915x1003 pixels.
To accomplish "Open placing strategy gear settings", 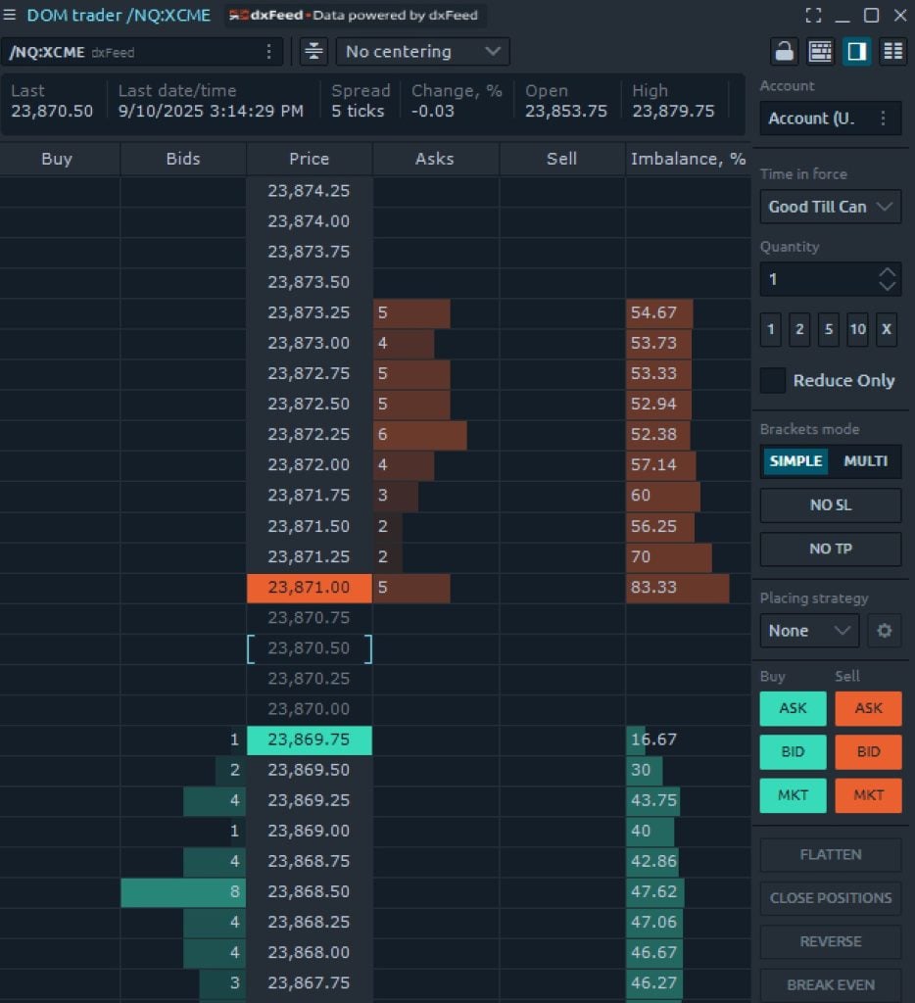I will click(884, 631).
